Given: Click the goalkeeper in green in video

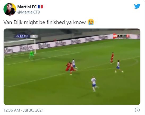Looking at the screenshot, I should pyautogui.click(x=31, y=56).
